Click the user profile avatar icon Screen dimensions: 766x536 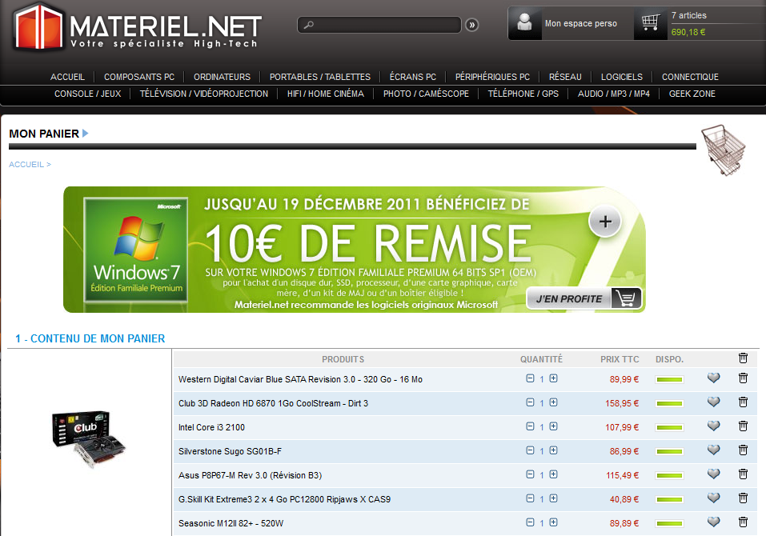pyautogui.click(x=526, y=23)
